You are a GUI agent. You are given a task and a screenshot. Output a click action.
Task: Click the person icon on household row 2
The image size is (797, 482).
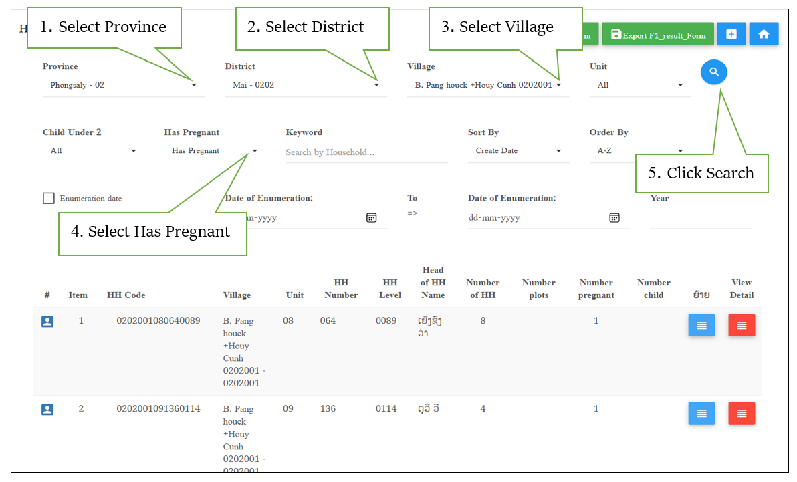tap(47, 409)
